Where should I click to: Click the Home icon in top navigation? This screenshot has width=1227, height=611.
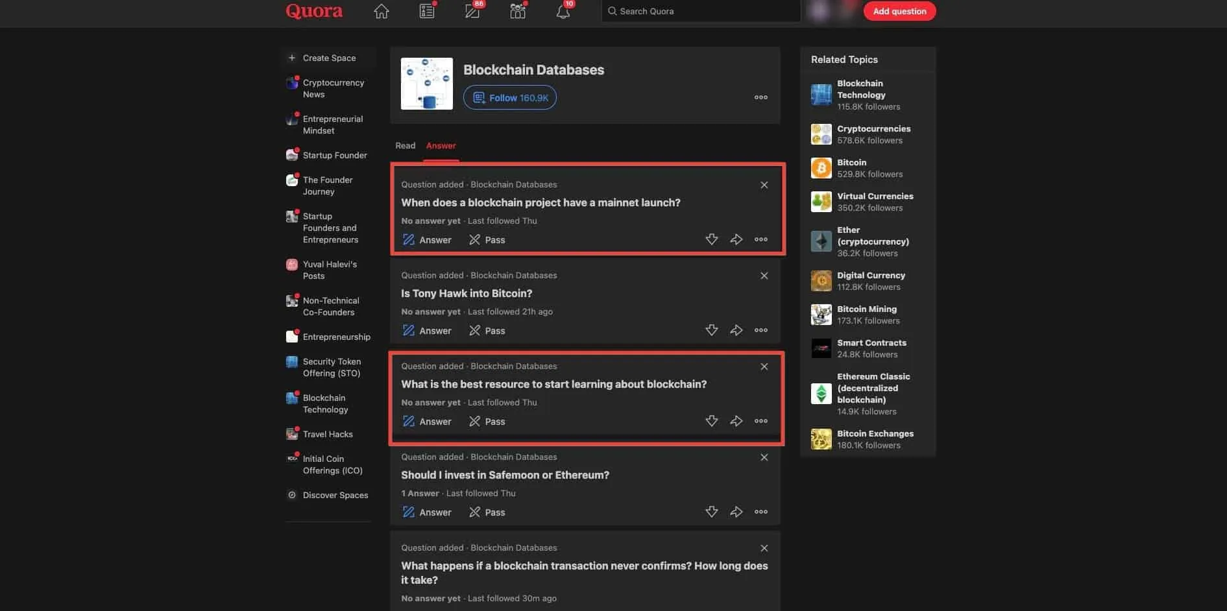(382, 10)
